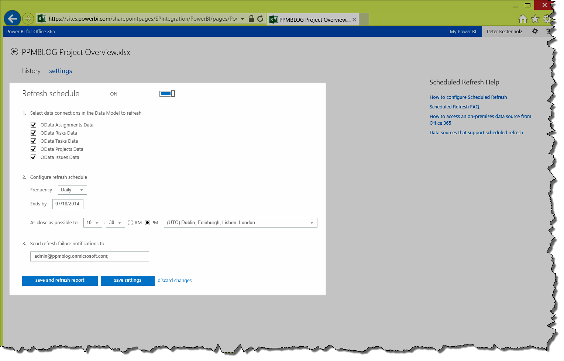This screenshot has height=361, width=564.
Task: Switch to the history tab
Action: click(31, 71)
